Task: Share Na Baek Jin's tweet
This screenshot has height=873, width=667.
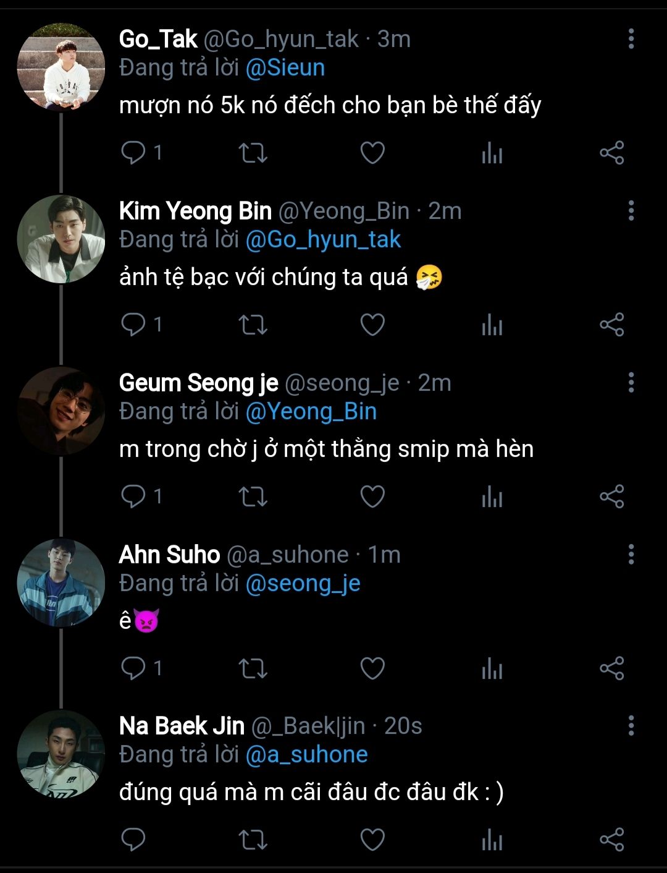Action: tap(611, 839)
